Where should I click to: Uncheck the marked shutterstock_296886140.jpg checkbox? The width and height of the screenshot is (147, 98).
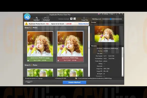tap(58, 61)
